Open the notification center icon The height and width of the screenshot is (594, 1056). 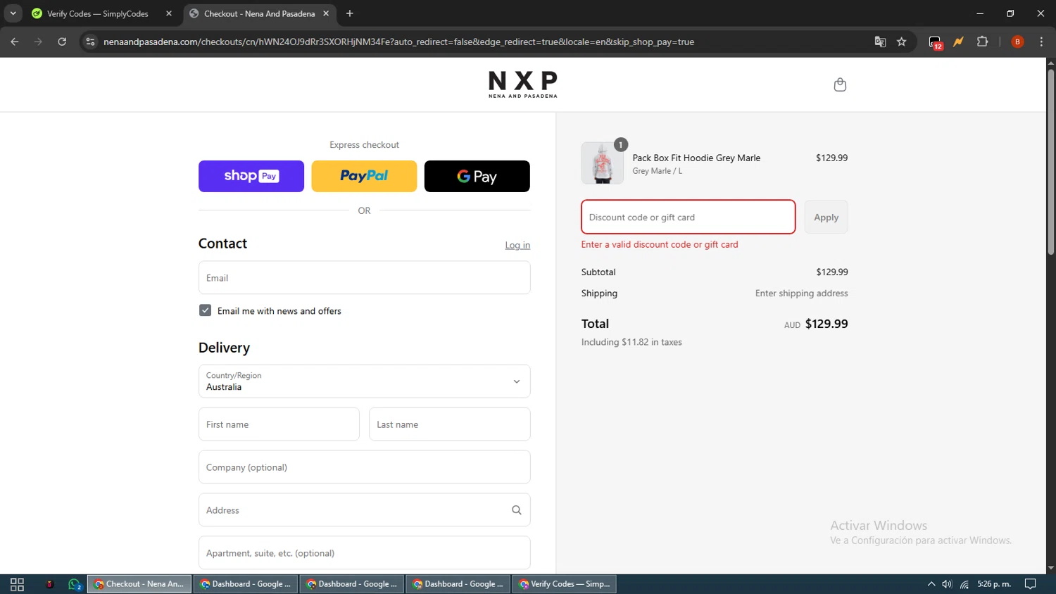pos(1031,584)
